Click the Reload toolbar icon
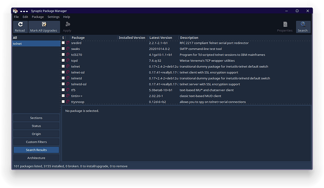 coord(20,27)
